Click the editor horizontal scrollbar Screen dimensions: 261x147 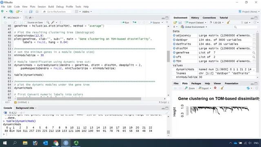79,99
